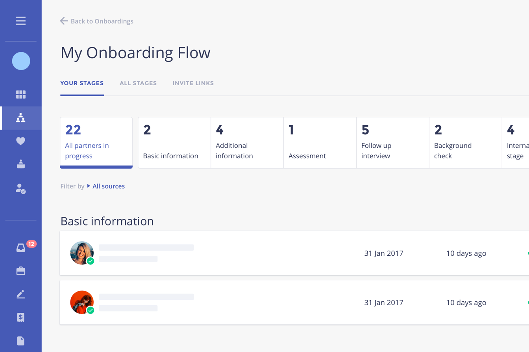The image size is (529, 352).
Task: Open the heart favorites icon in sidebar
Action: [21, 141]
